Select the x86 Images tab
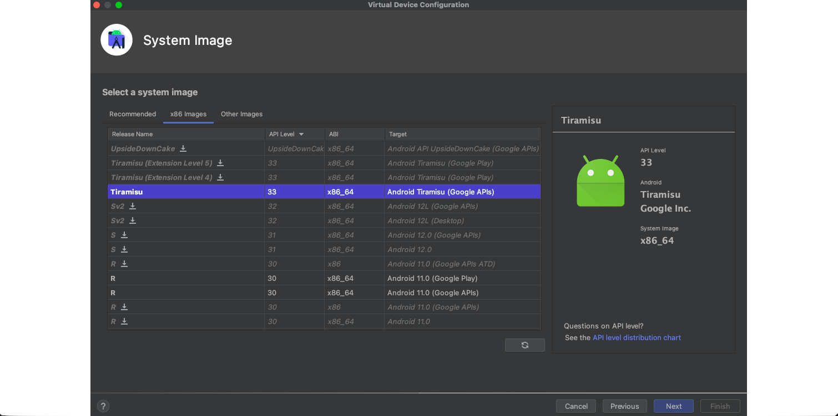The image size is (838, 416). (188, 114)
